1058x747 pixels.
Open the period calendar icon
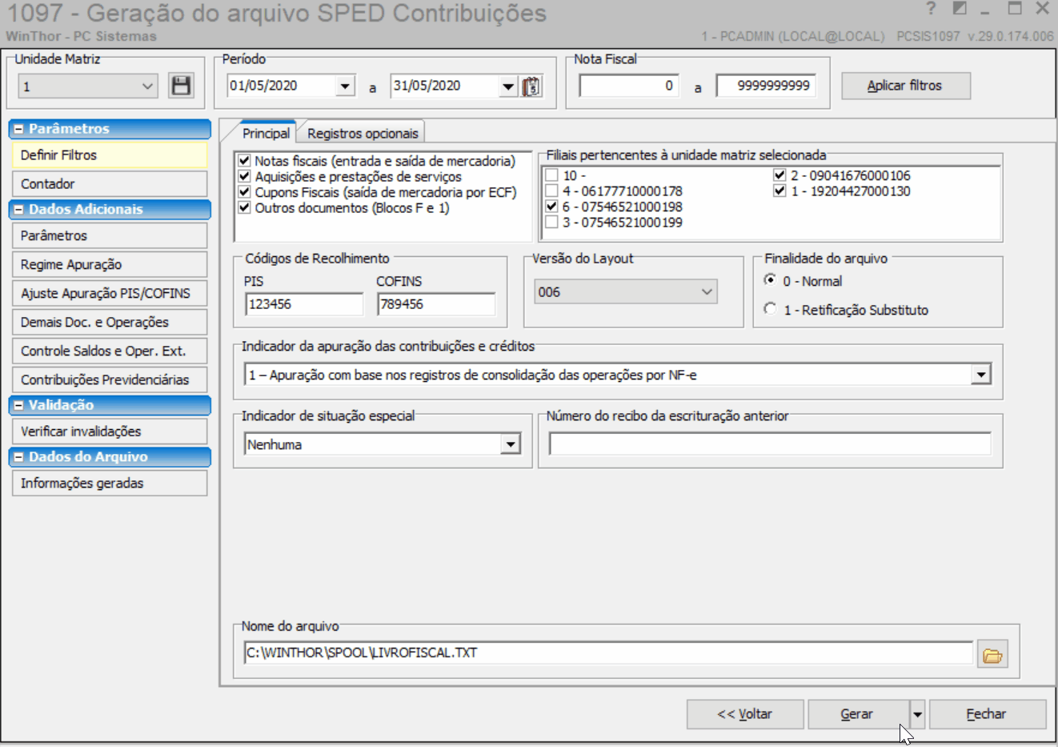click(x=531, y=86)
